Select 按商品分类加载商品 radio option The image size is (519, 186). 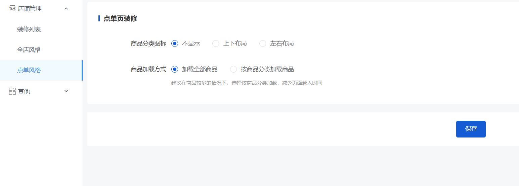tap(233, 69)
